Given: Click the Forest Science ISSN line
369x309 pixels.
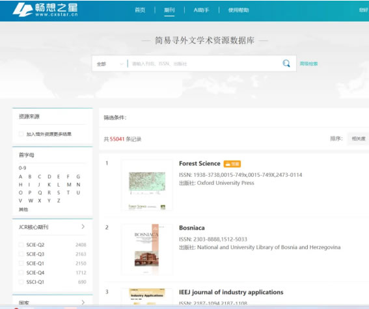Looking at the screenshot, I should 241,175.
